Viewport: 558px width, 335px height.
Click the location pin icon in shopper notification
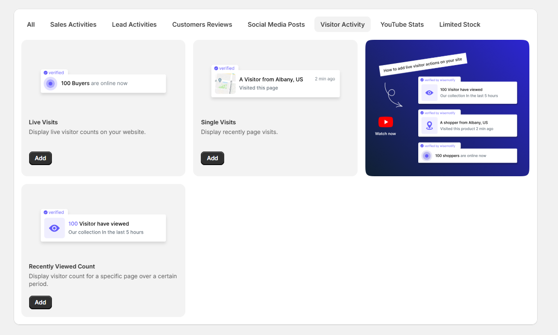pos(429,125)
